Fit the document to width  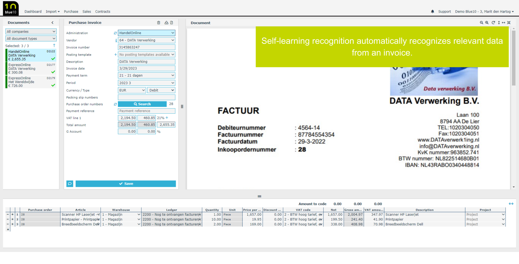(504, 23)
